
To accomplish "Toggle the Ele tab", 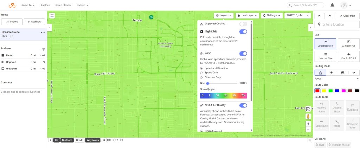I will coord(56,140).
